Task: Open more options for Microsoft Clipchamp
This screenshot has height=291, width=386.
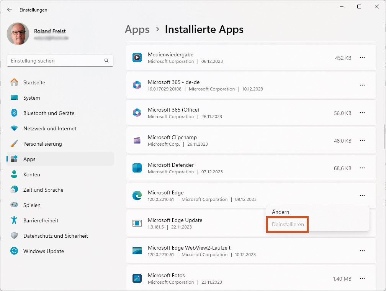Action: [x=362, y=140]
